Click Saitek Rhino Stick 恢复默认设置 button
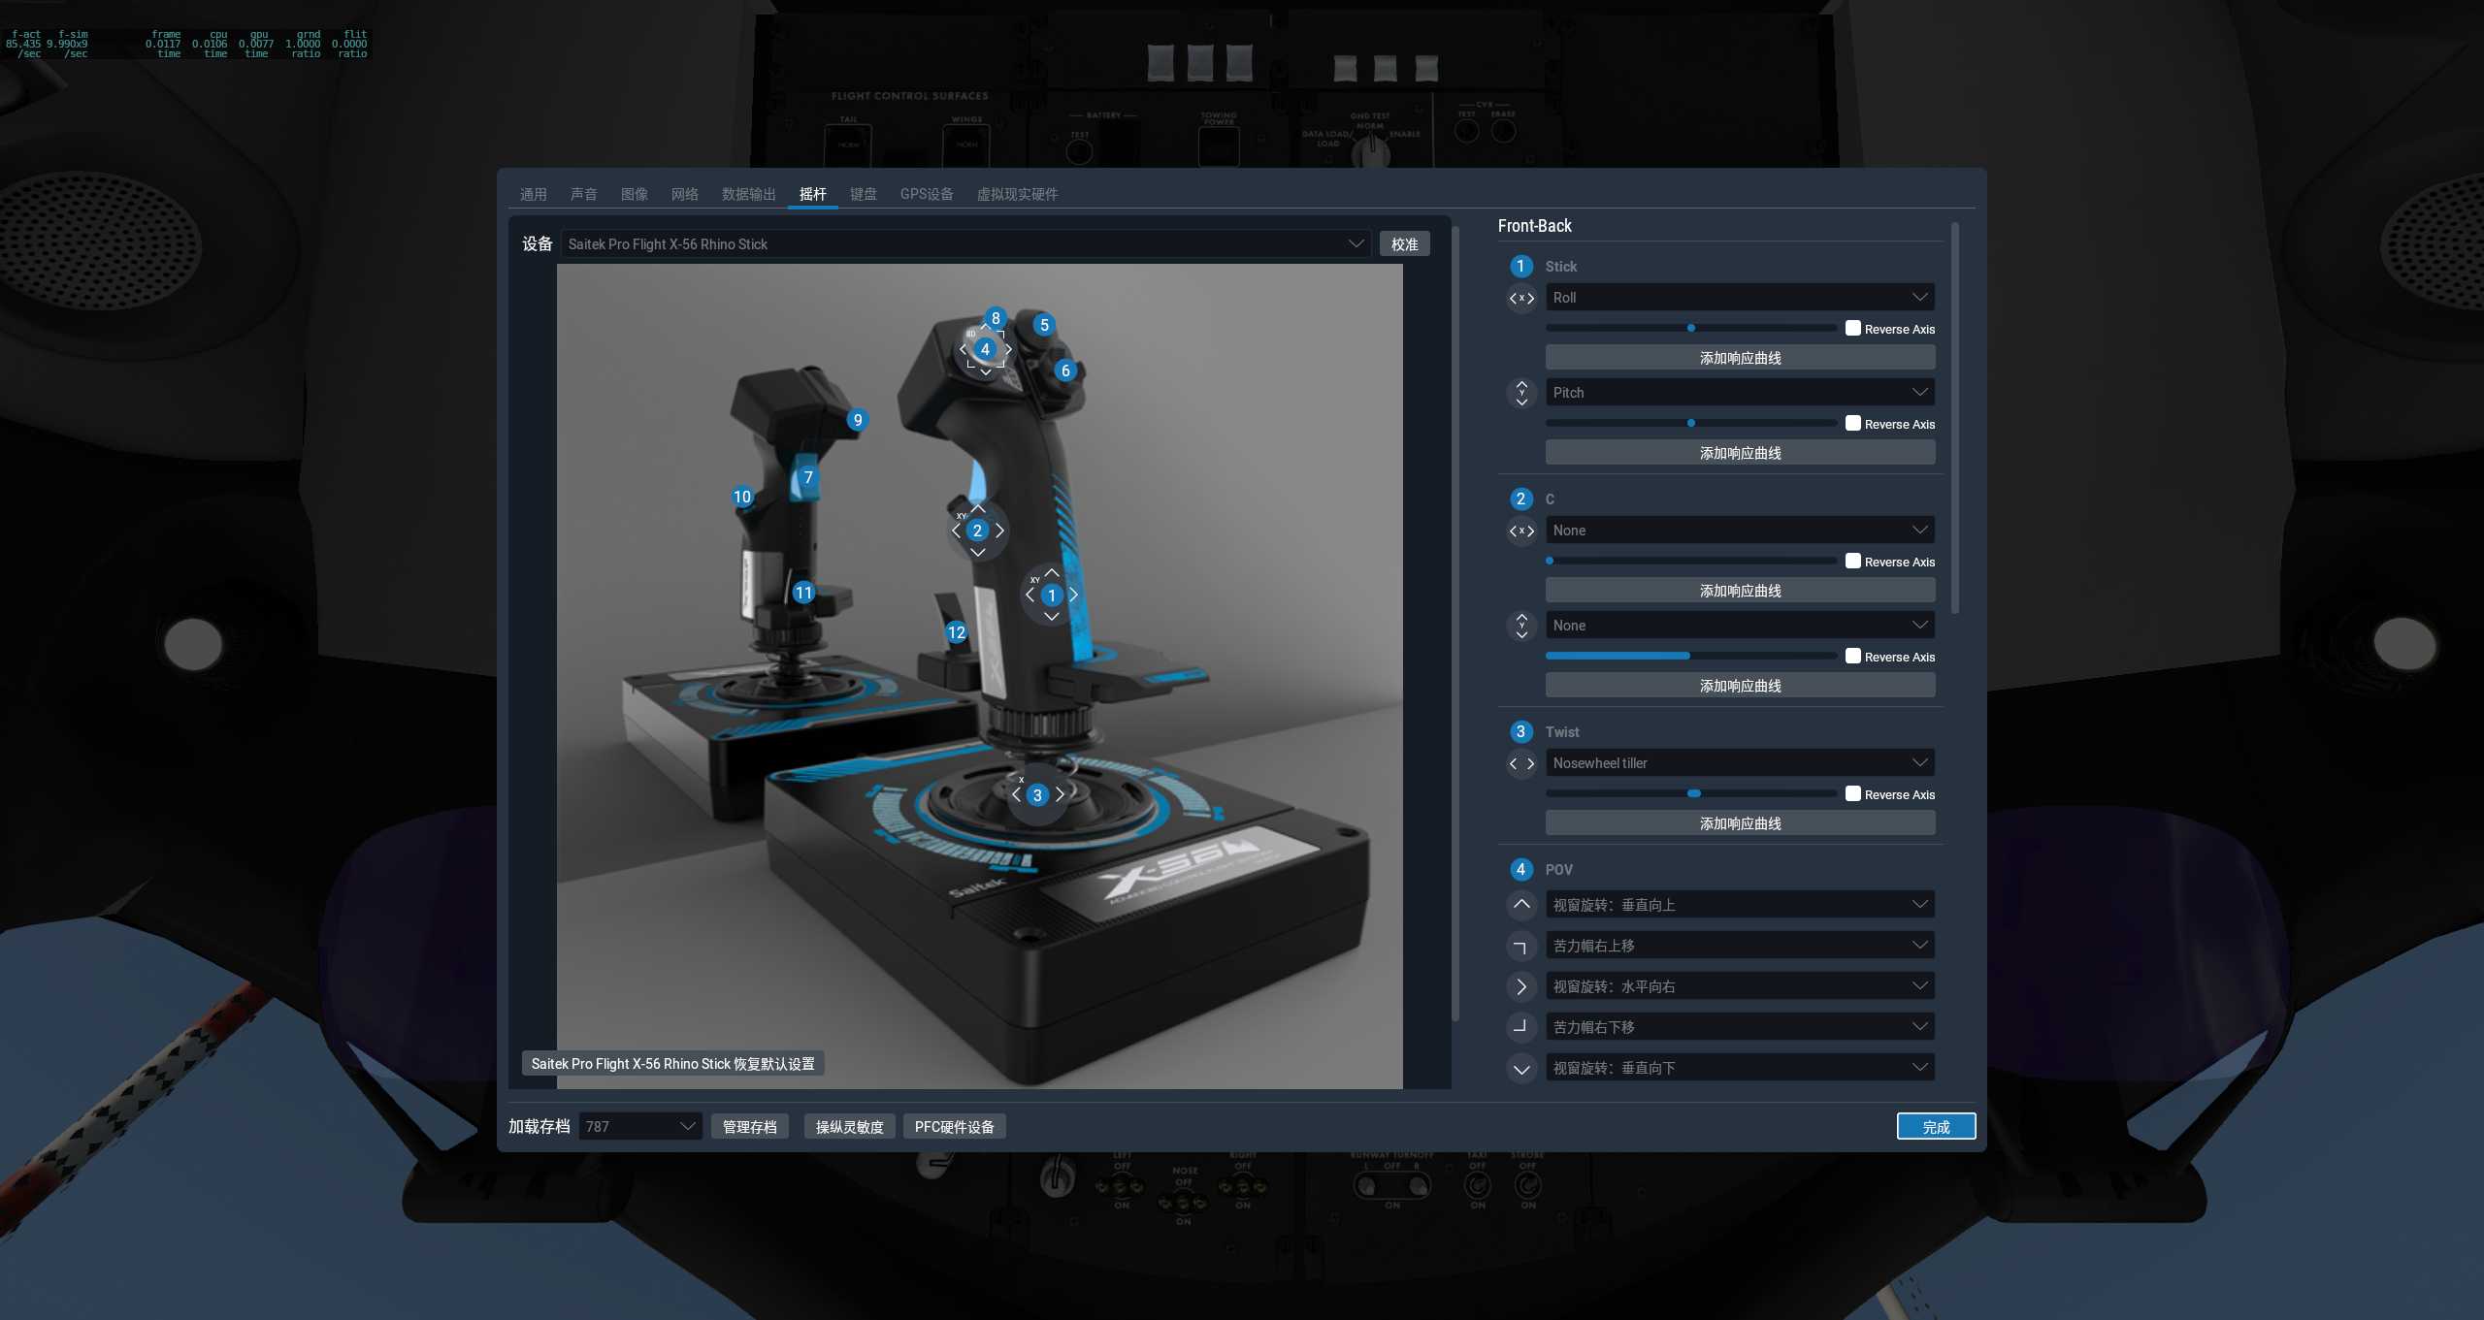 pos(672,1064)
